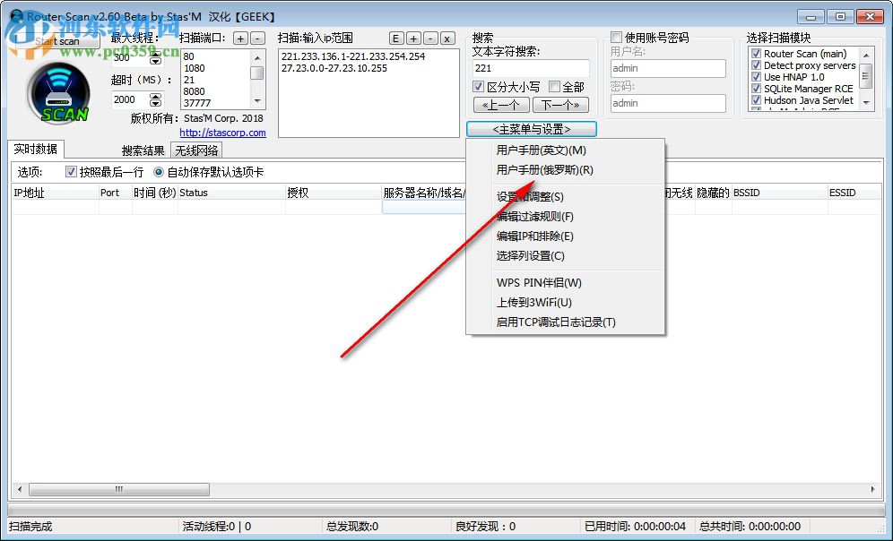Switch to the 无线网络 tab

pyautogui.click(x=196, y=150)
